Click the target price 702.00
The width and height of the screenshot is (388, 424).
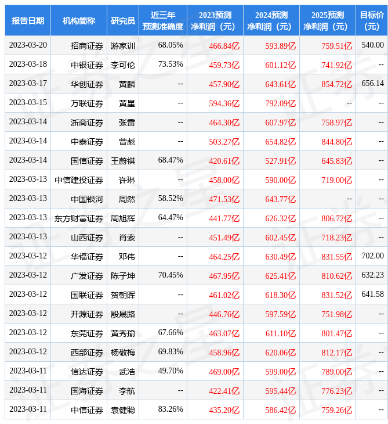pyautogui.click(x=372, y=256)
